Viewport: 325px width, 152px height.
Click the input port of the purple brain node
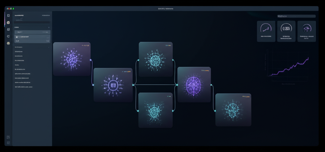pos(177,85)
